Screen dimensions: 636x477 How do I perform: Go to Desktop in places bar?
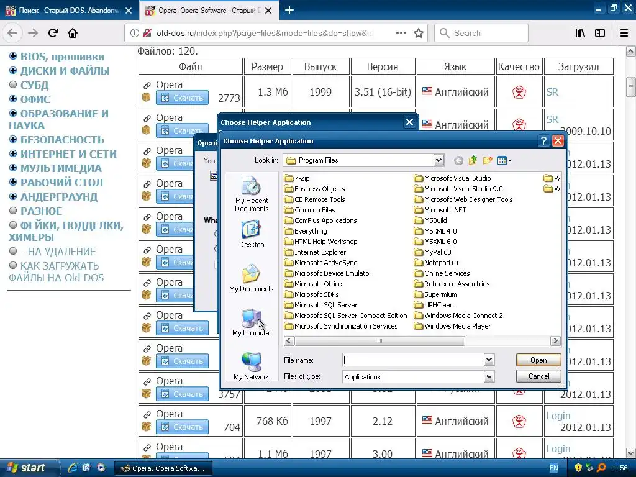[x=252, y=234]
